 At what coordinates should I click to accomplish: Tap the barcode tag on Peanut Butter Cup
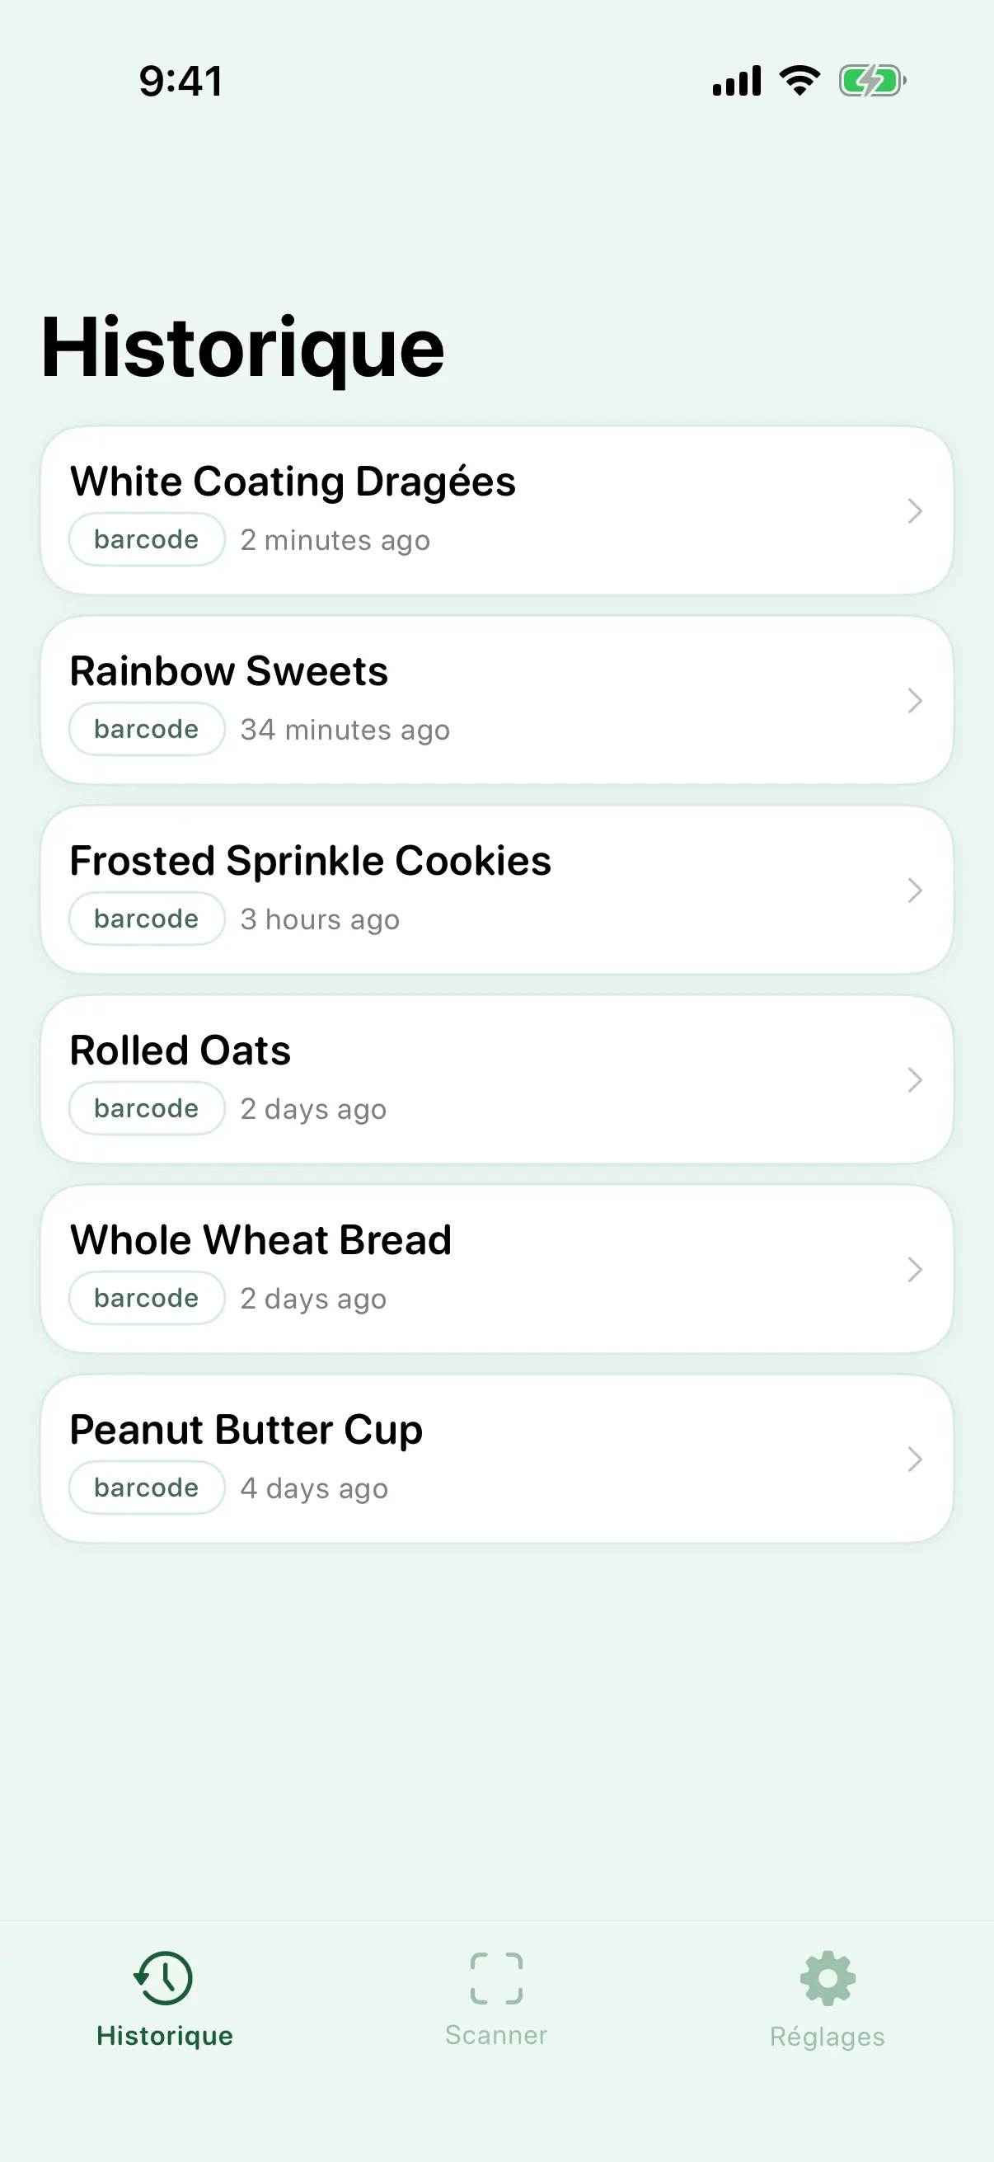pyautogui.click(x=147, y=1488)
